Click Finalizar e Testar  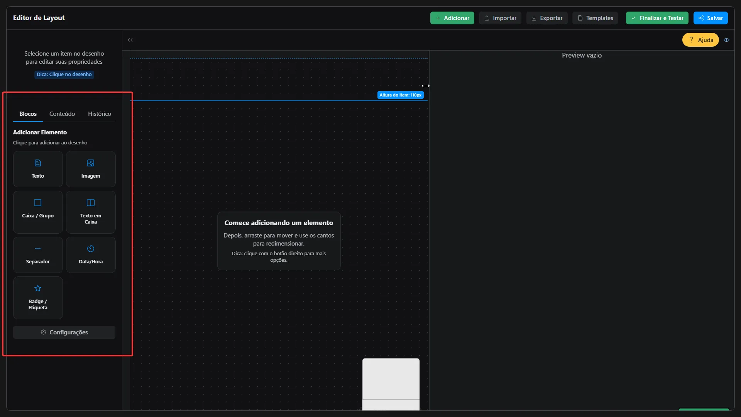point(657,18)
